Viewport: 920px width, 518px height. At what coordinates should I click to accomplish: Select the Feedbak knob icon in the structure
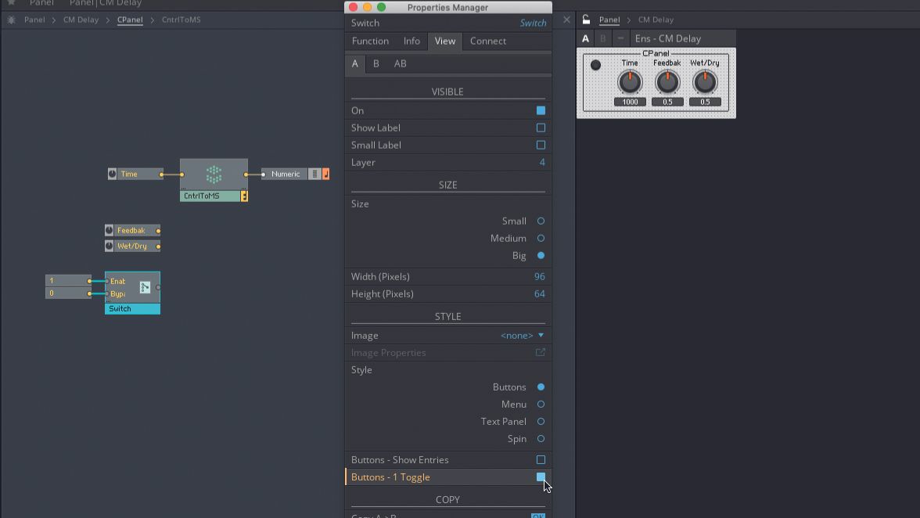point(110,230)
